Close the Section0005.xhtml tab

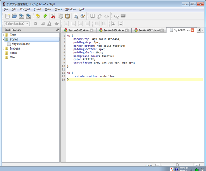pyautogui.click(x=91, y=30)
